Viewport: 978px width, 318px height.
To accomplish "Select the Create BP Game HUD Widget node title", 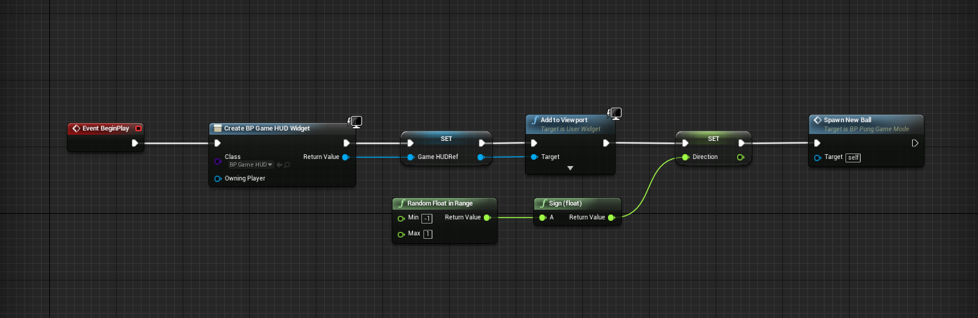I will point(267,128).
